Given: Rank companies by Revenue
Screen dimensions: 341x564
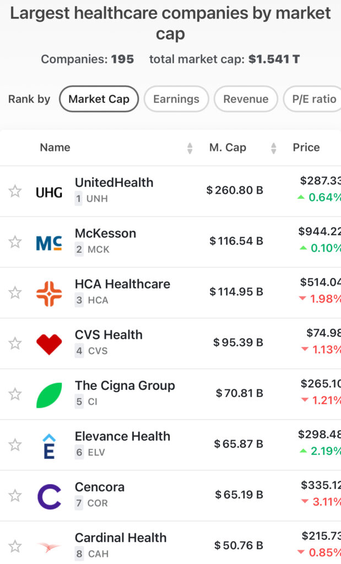Looking at the screenshot, I should point(246,99).
